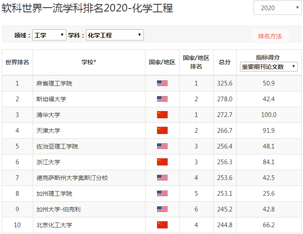Click world rank 10 cell

(17, 225)
